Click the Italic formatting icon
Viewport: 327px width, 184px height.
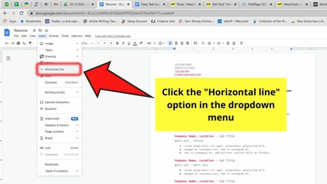click(x=123, y=43)
